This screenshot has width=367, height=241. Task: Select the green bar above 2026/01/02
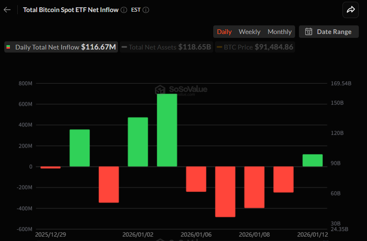138,142
